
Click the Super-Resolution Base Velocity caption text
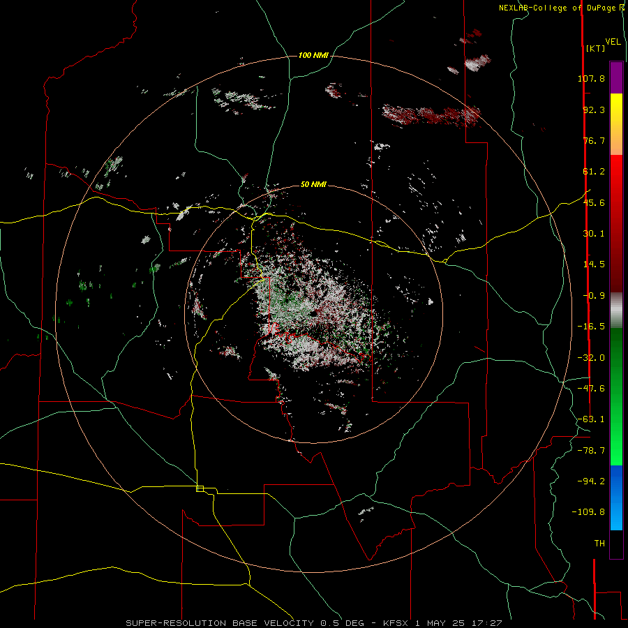pyautogui.click(x=314, y=623)
